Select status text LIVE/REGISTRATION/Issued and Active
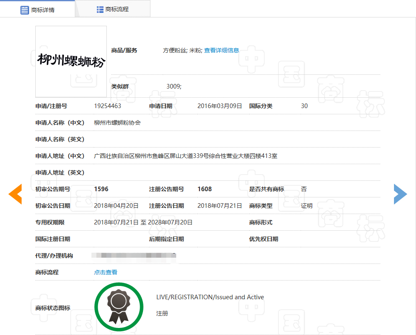The width and height of the screenshot is (416, 335). pos(210,297)
